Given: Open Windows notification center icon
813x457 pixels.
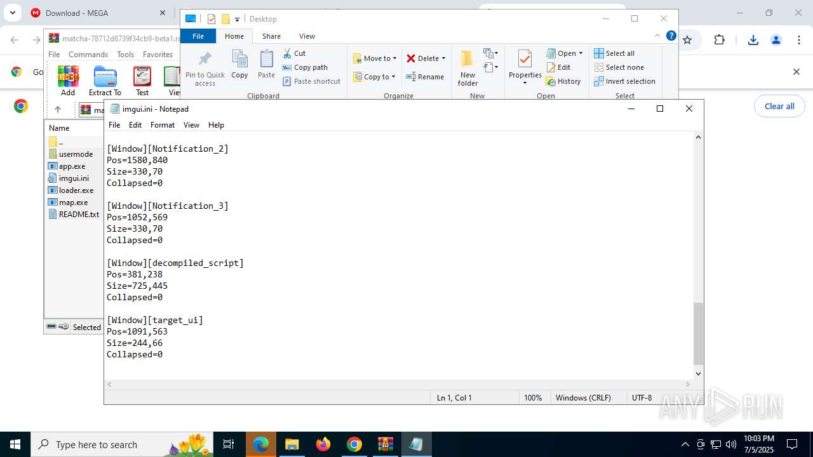Looking at the screenshot, I should click(792, 444).
